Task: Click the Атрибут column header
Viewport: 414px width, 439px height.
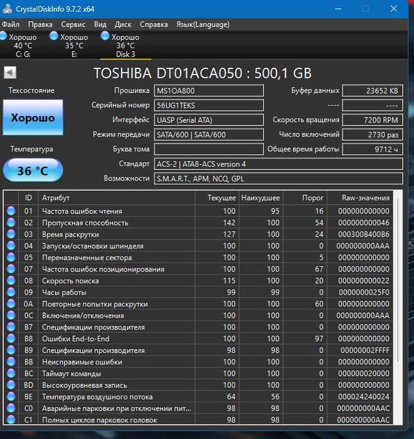Action: (x=116, y=198)
